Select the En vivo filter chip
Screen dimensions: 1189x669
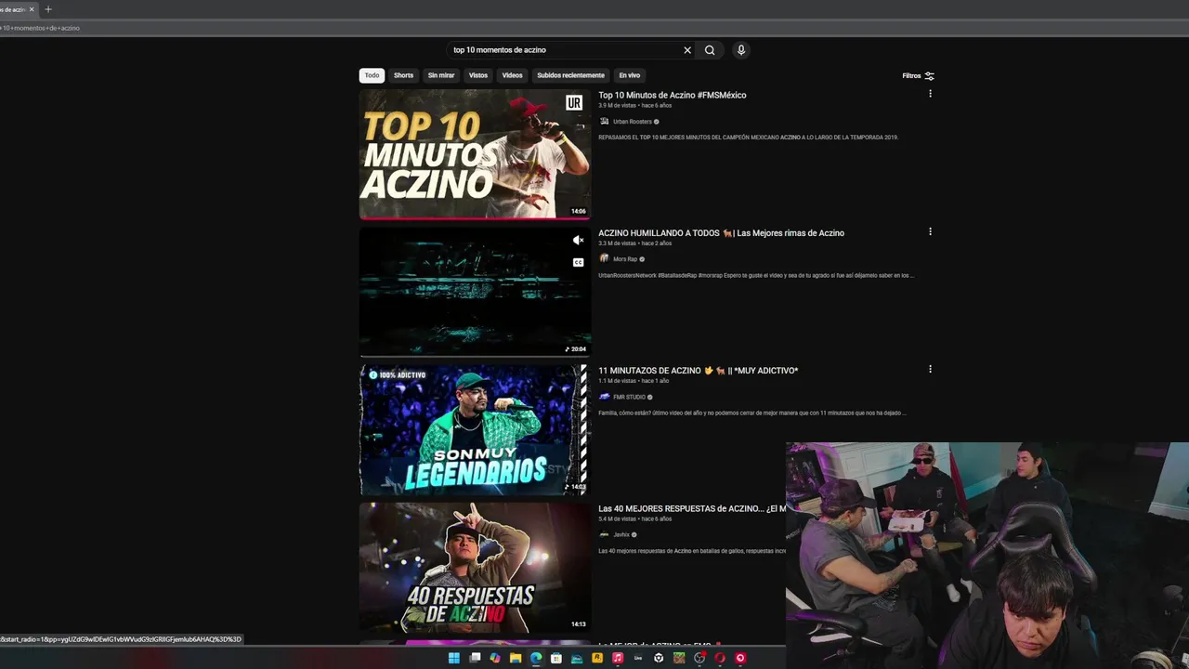[x=630, y=75]
